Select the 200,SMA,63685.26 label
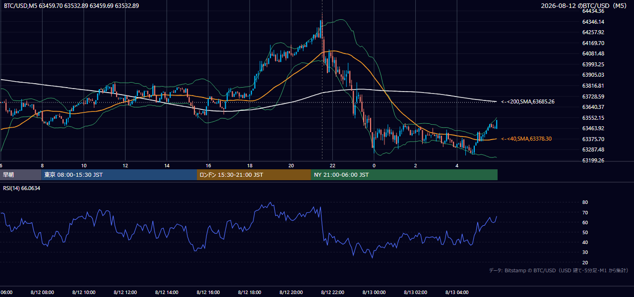The width and height of the screenshot is (634, 297). tap(528, 101)
